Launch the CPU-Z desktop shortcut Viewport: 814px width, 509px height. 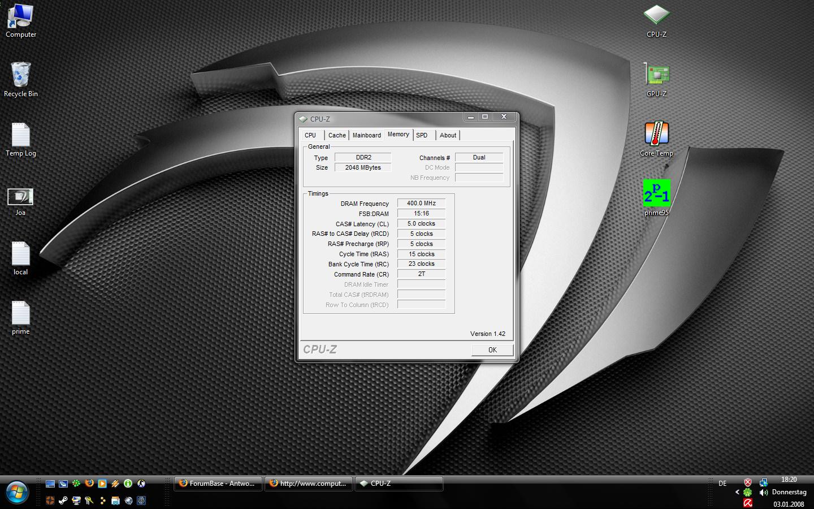point(656,21)
